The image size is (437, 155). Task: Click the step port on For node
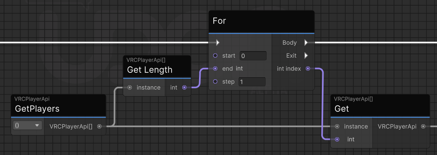pos(215,81)
